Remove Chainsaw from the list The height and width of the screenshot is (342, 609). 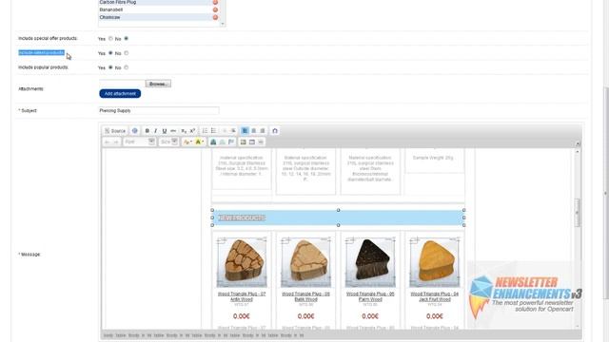pyautogui.click(x=215, y=17)
